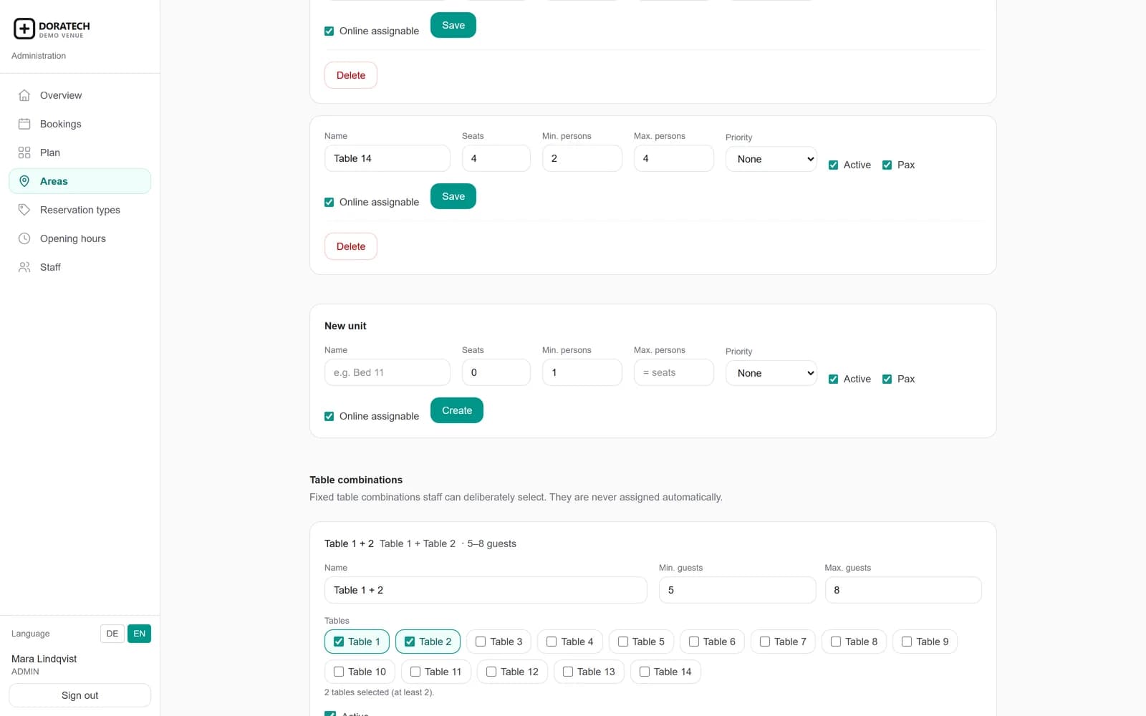Switch language to DE
Image resolution: width=1146 pixels, height=716 pixels.
click(112, 634)
